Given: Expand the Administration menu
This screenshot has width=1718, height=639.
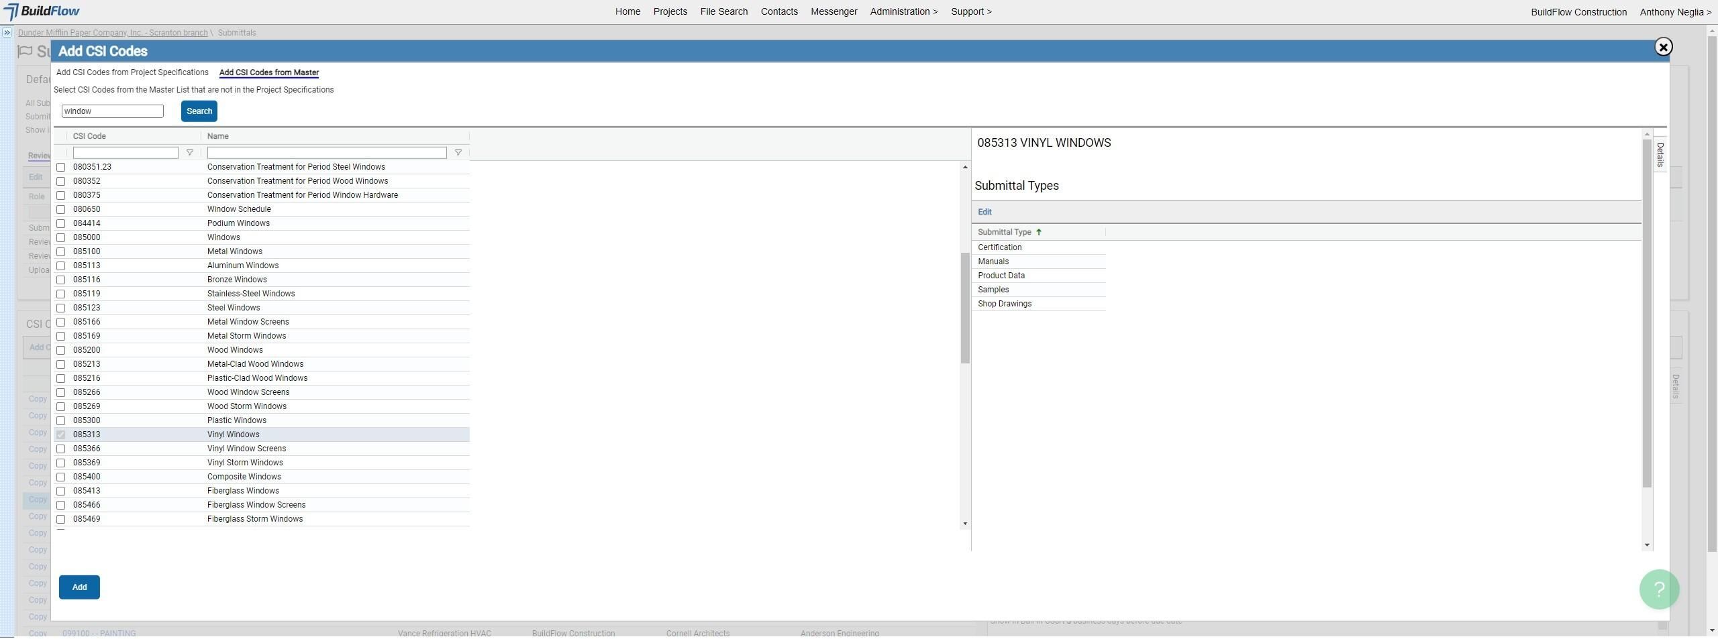Looking at the screenshot, I should (903, 11).
